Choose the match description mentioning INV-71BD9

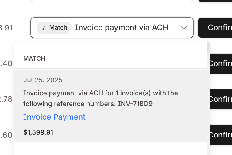(x=100, y=98)
